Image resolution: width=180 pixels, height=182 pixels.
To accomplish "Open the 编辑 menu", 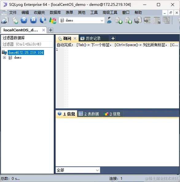I will (x=25, y=12).
